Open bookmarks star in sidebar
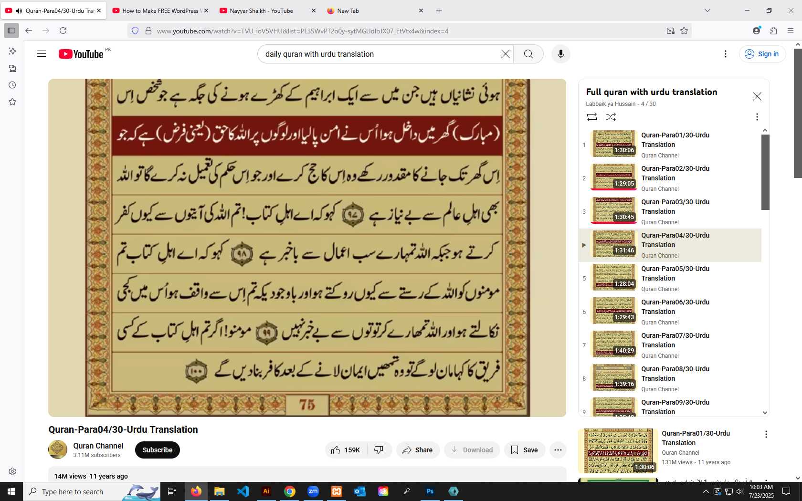This screenshot has height=501, width=802. click(12, 102)
